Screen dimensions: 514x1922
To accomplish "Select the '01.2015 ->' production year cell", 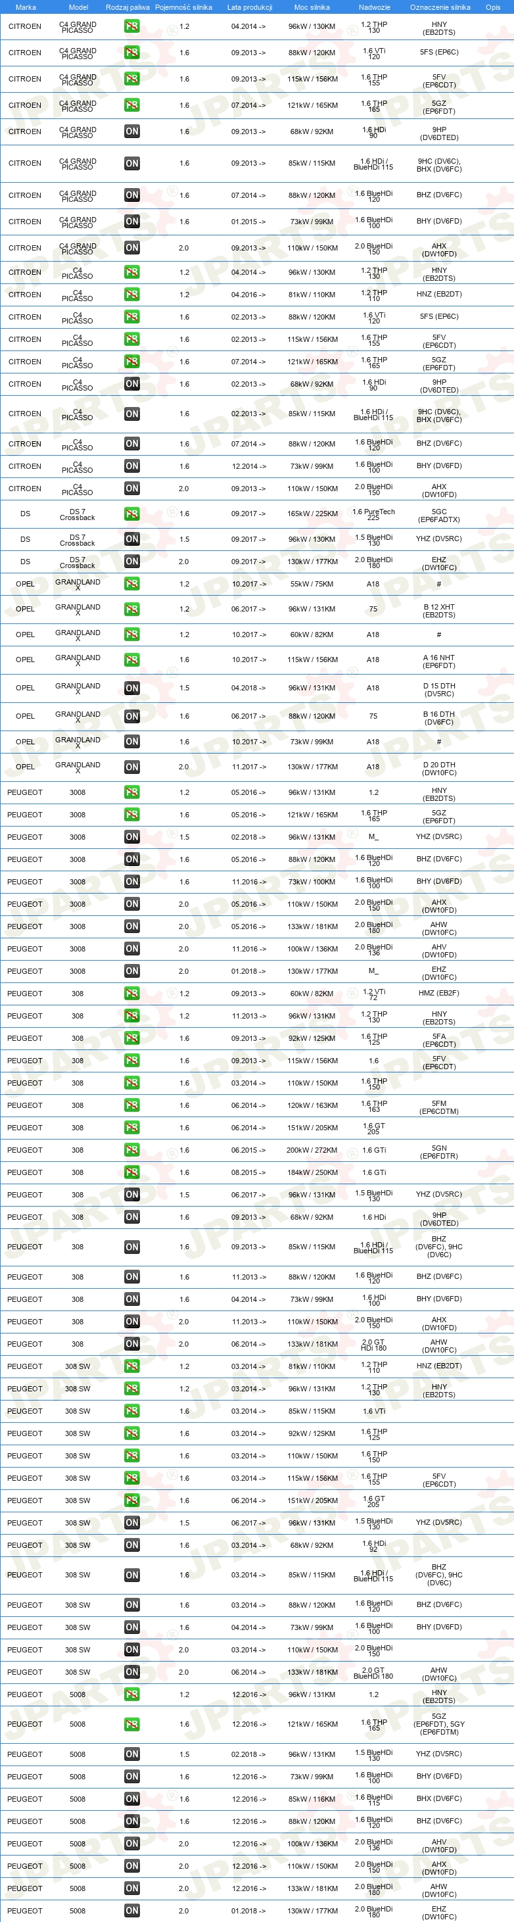I will [248, 222].
